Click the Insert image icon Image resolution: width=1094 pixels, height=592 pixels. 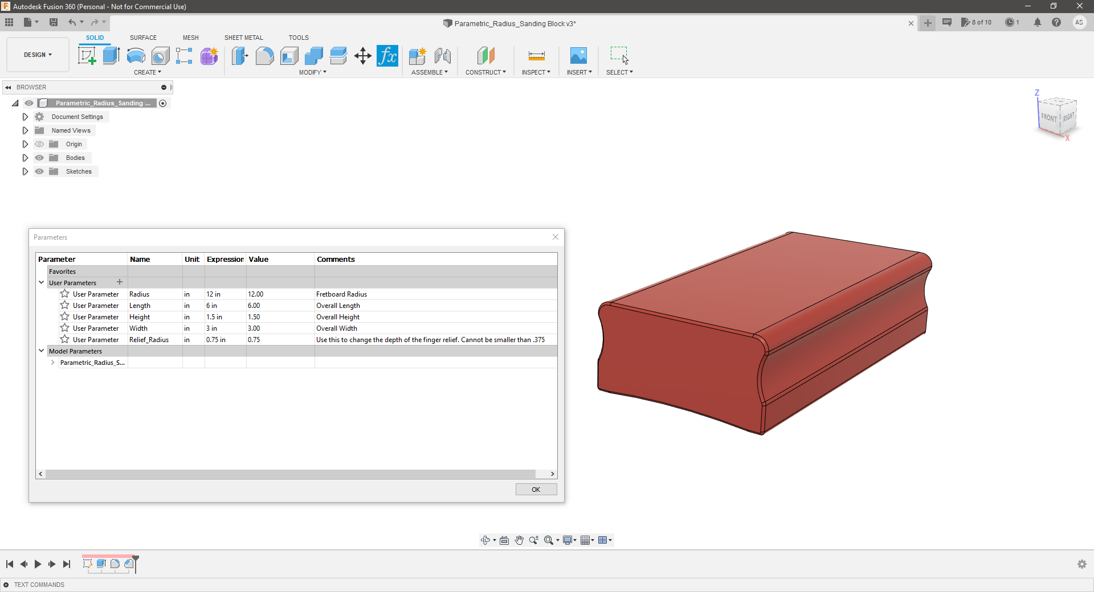(x=578, y=56)
